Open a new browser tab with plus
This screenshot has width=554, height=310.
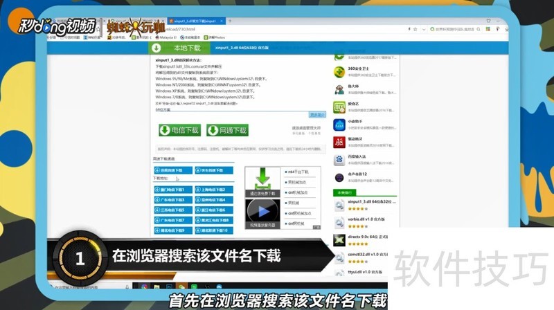[x=230, y=21]
